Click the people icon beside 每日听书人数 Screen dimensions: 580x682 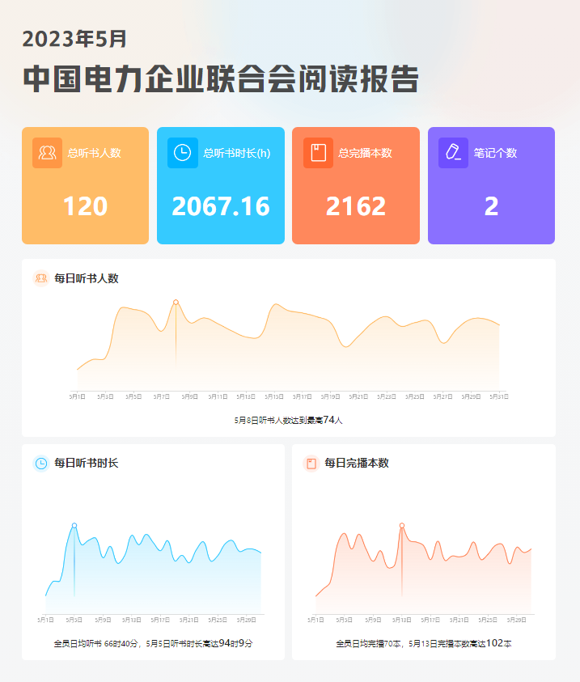point(41,278)
